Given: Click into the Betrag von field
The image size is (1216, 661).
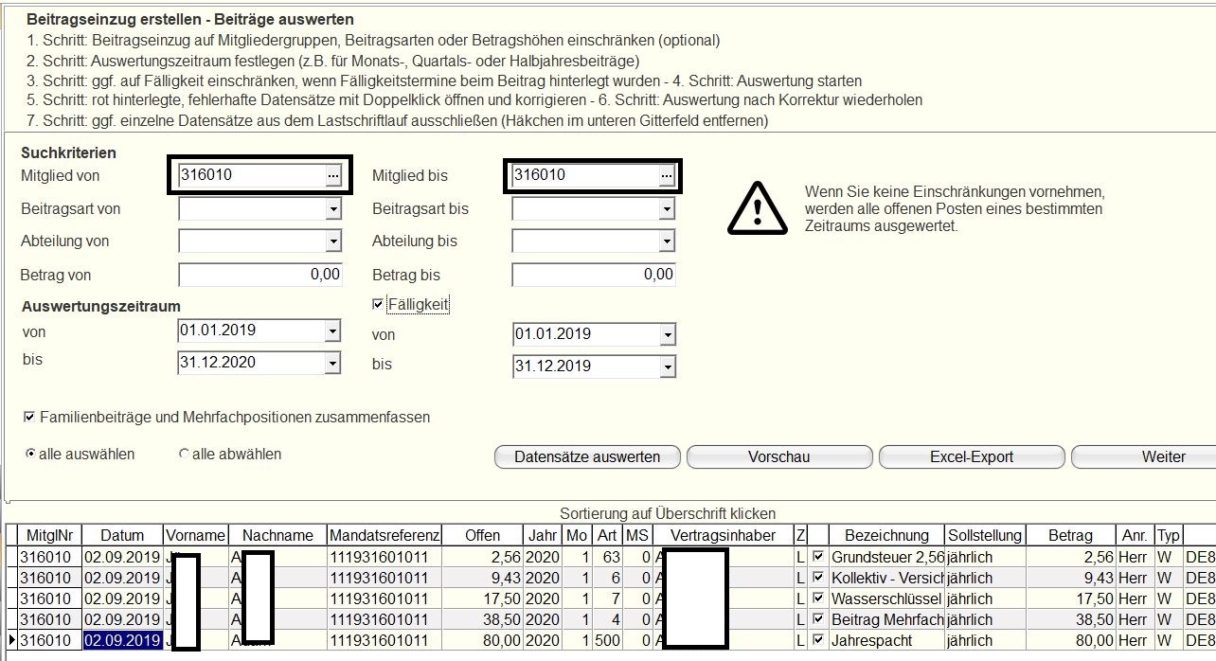Looking at the screenshot, I should pos(259,275).
